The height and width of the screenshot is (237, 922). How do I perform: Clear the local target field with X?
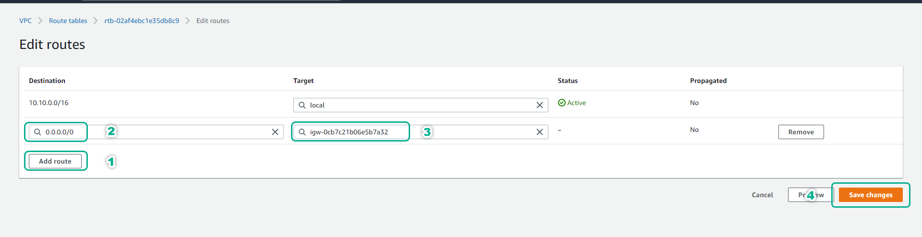coord(539,105)
